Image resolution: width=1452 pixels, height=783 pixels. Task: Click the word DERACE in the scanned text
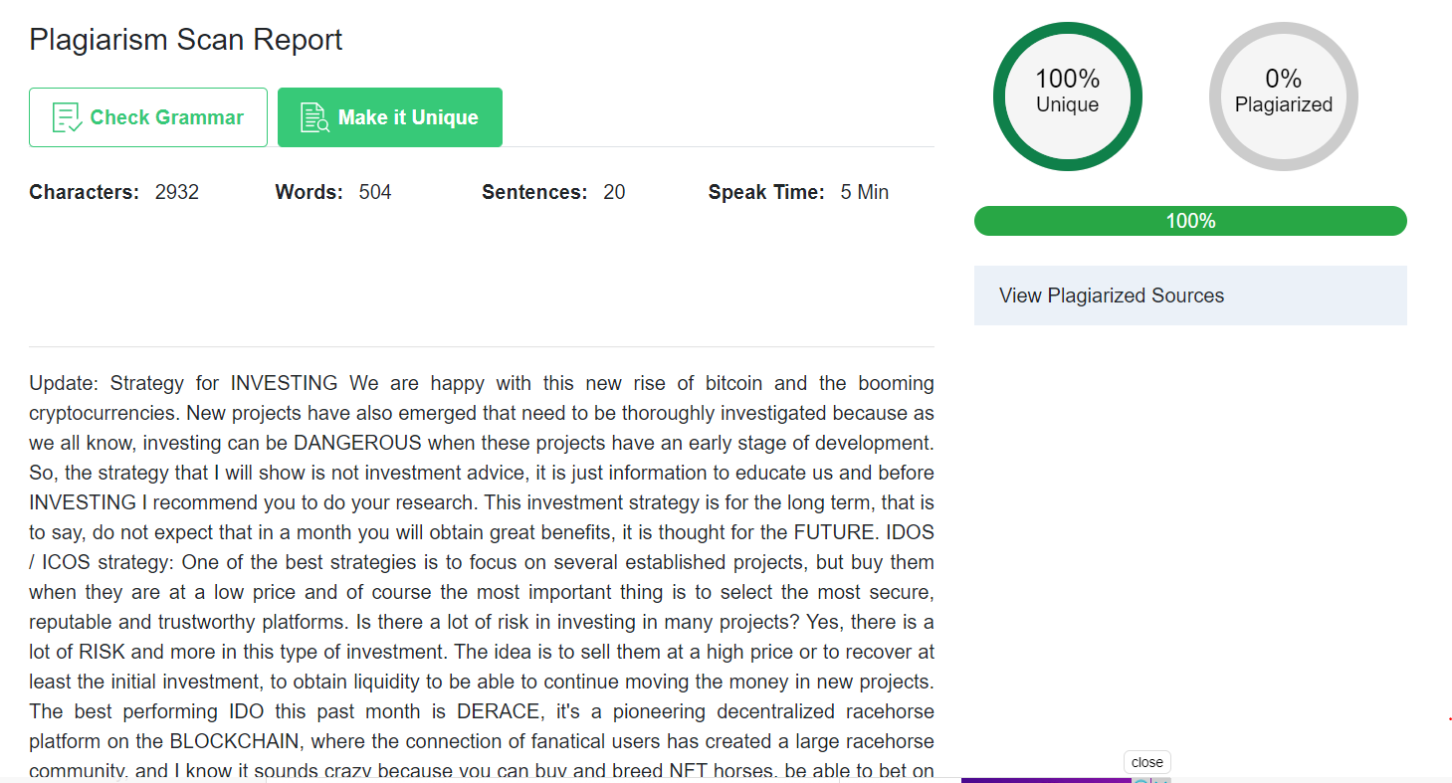coord(497,711)
